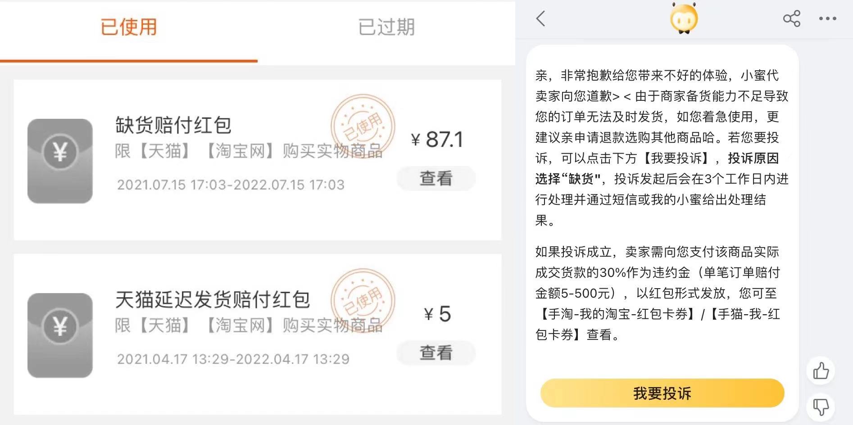Click the ¥ red packet icon on 缺货赔付红包
The height and width of the screenshot is (425, 853).
pyautogui.click(x=59, y=154)
